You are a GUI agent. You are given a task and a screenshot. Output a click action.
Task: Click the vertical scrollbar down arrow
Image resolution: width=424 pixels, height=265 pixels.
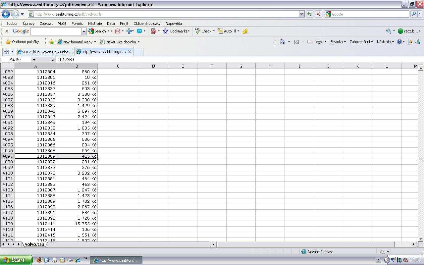[x=421, y=239]
